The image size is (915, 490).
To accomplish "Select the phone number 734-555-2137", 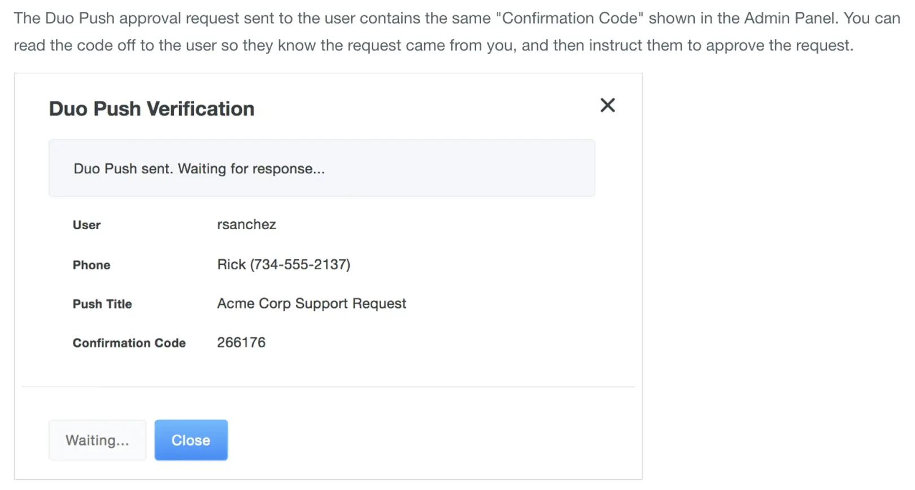I will [x=284, y=264].
